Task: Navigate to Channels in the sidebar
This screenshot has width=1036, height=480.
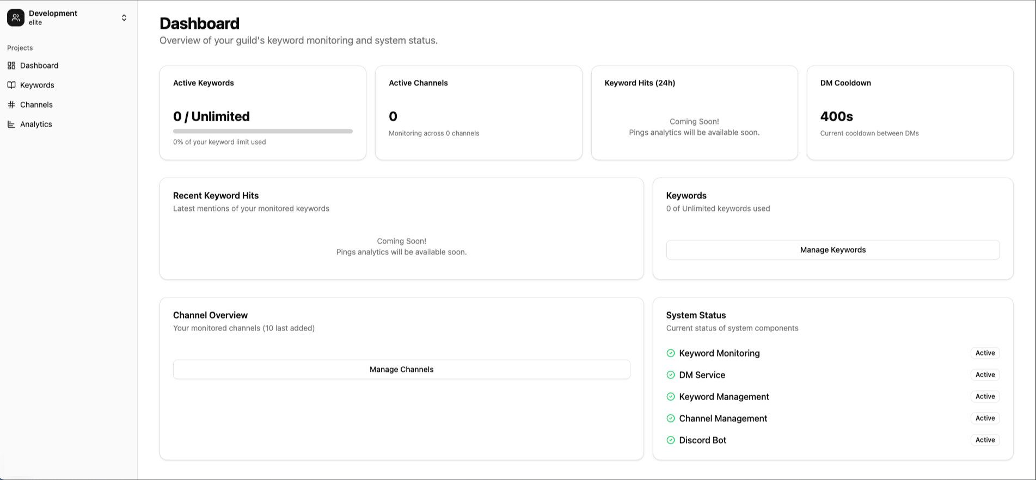Action: point(69,104)
